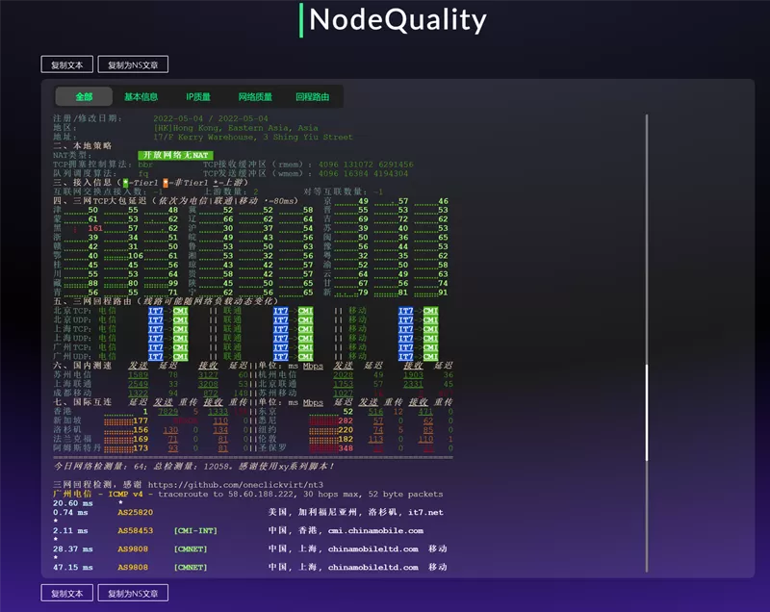770x612 pixels.
Task: Open the 回程路由 tab
Action: [x=312, y=96]
